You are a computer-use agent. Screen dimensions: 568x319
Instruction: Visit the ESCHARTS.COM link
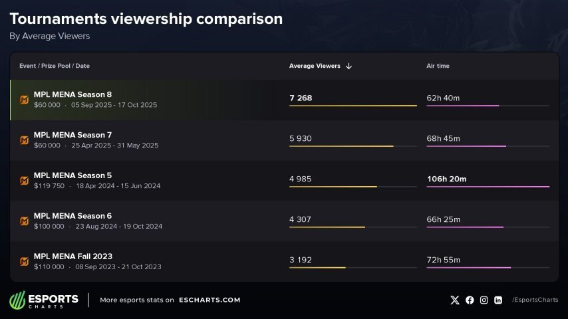tap(210, 300)
